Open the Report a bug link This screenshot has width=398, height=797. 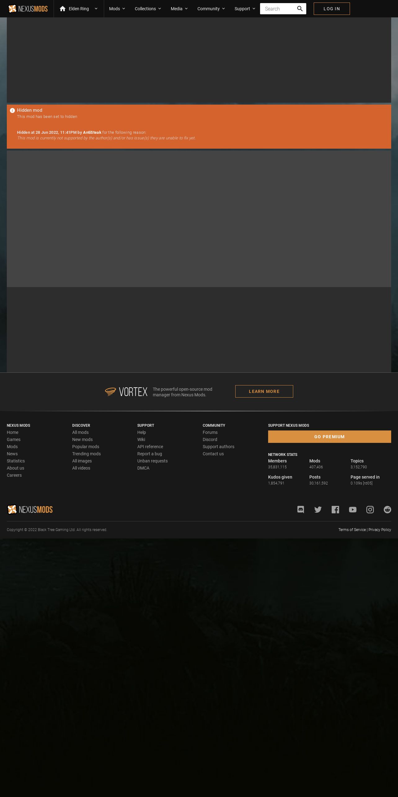point(150,454)
